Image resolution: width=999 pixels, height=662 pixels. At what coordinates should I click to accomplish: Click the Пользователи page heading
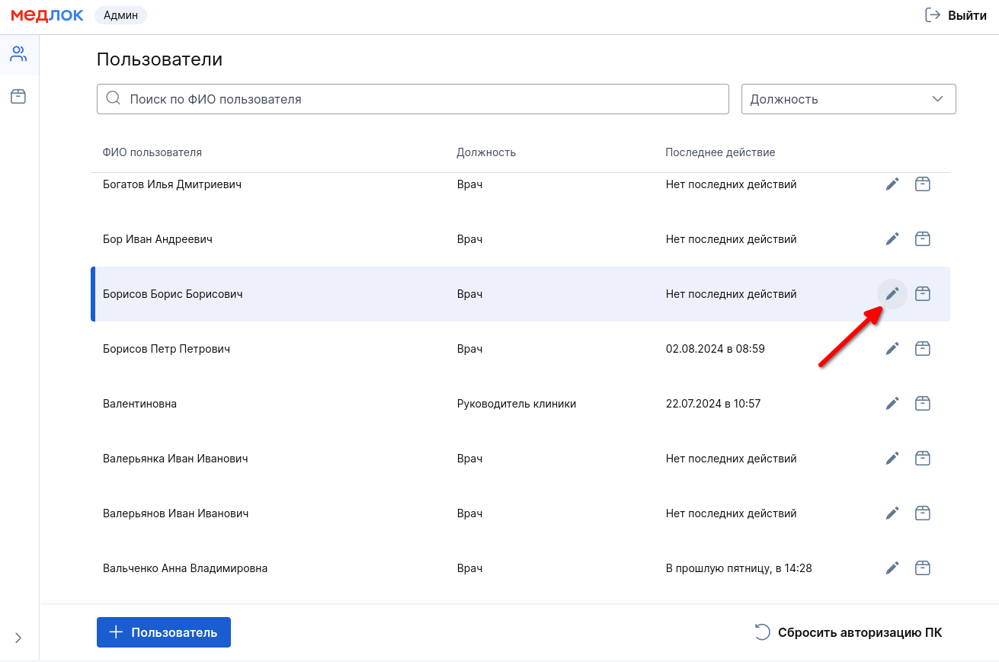[x=160, y=59]
